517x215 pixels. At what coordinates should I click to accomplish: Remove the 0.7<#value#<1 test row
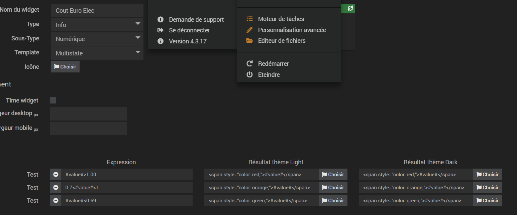tap(56, 188)
